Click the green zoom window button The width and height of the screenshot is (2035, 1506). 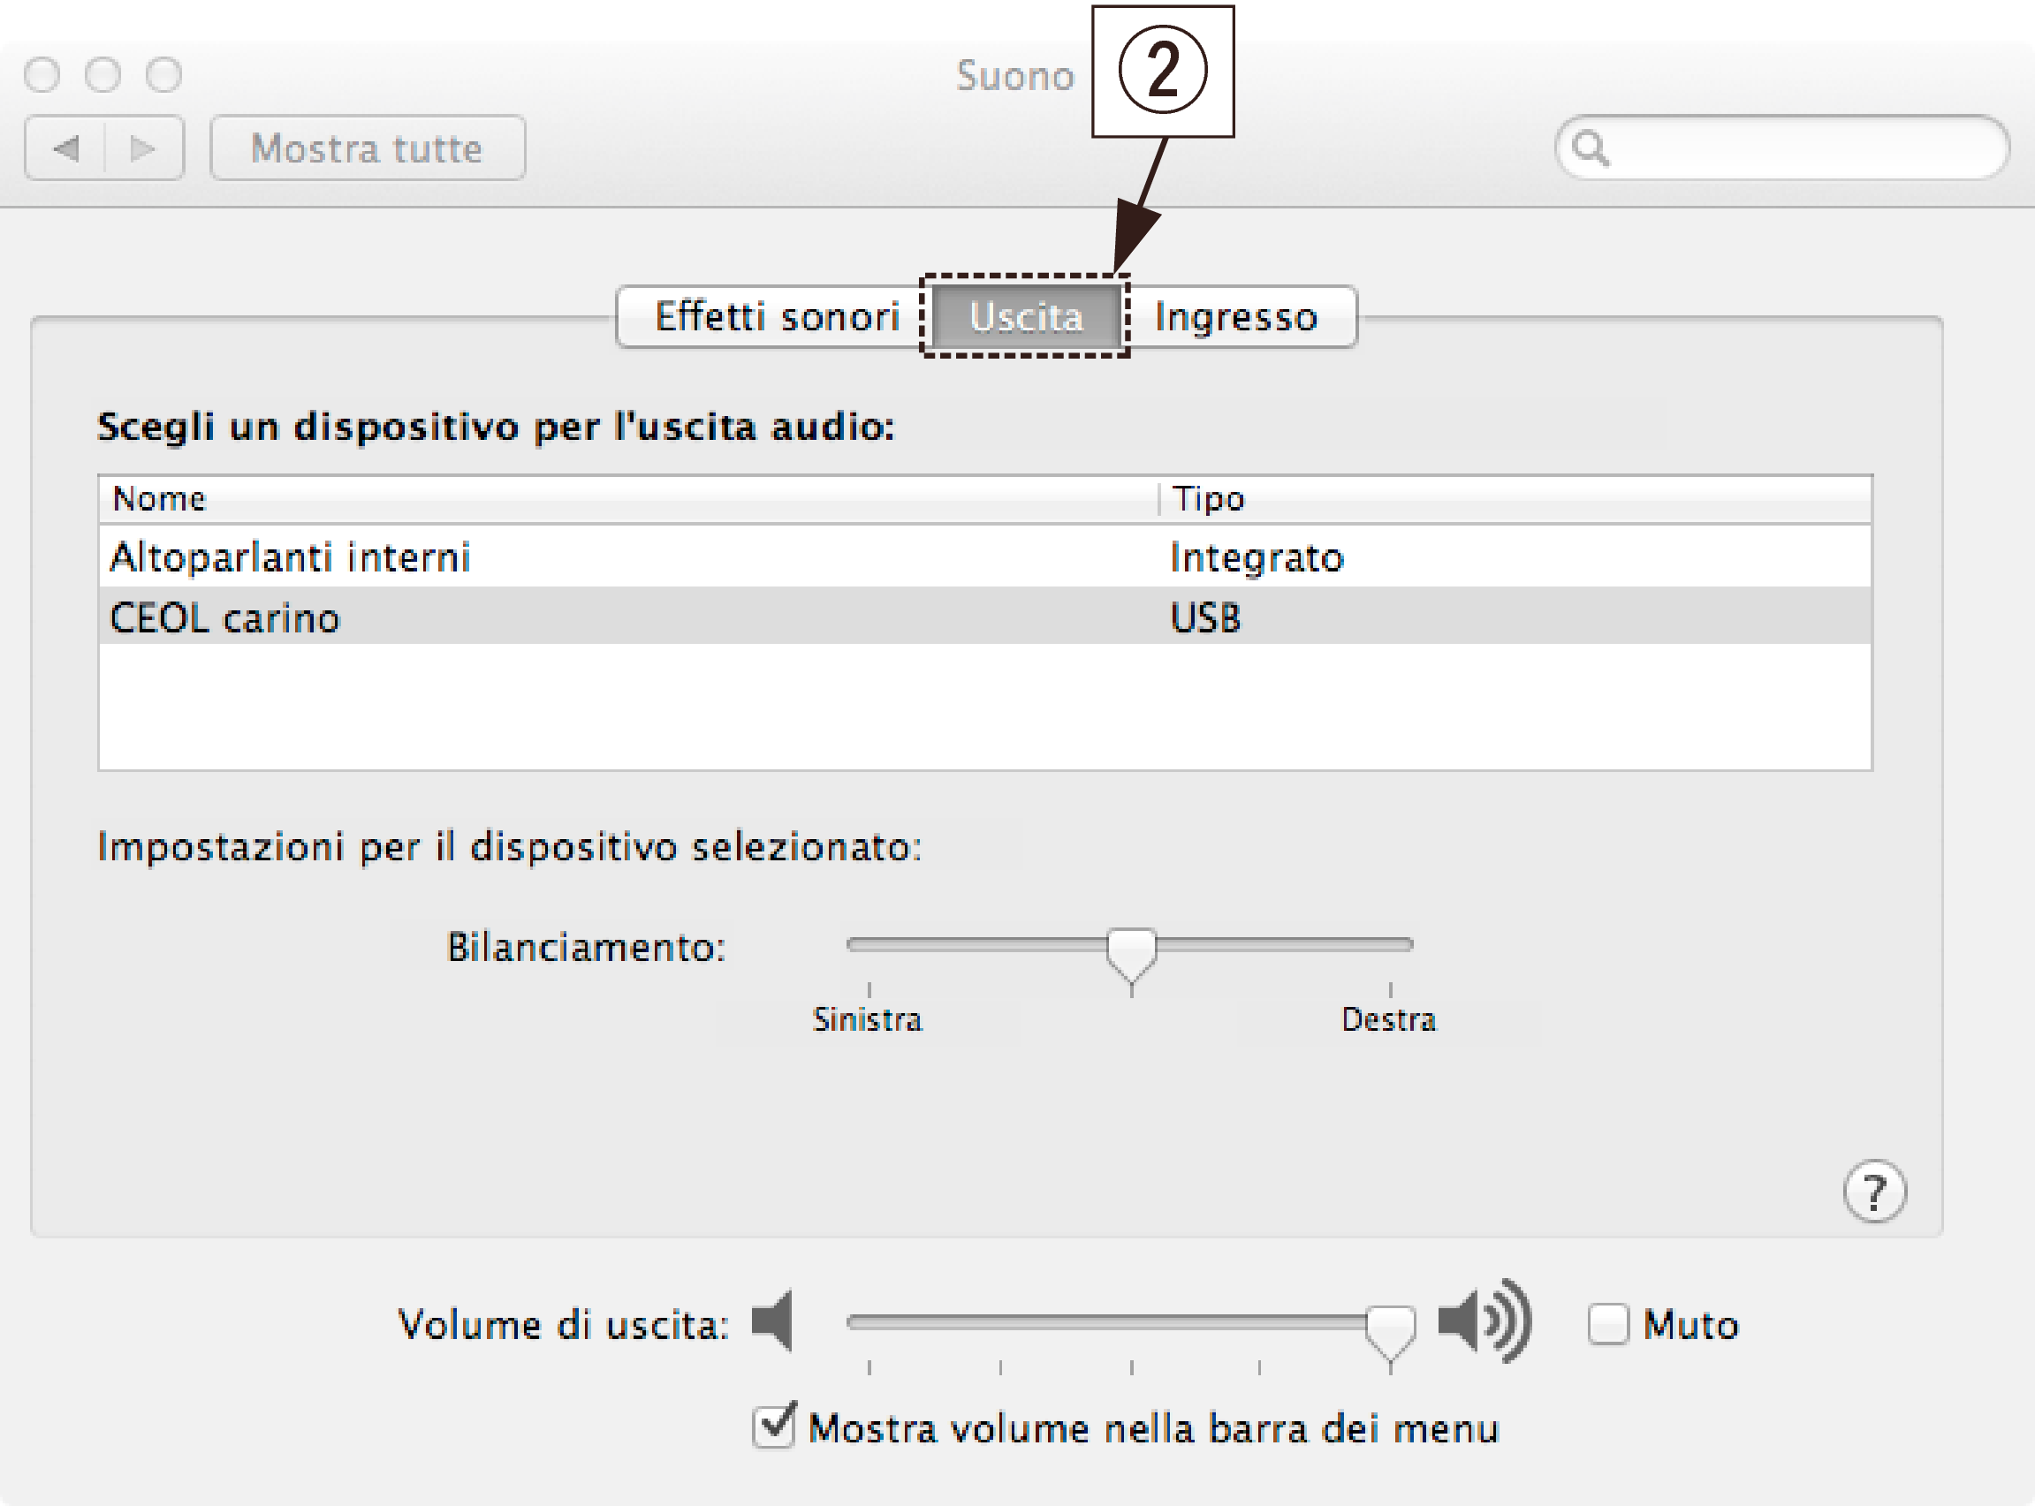[164, 75]
